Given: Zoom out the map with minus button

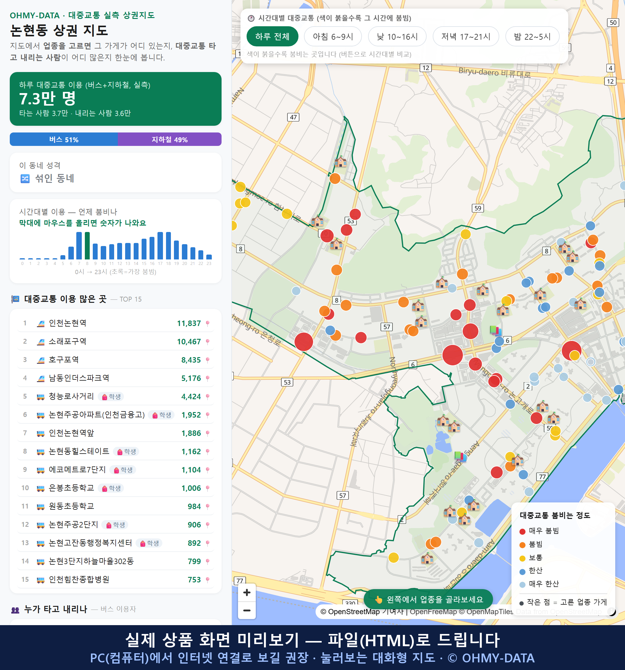Looking at the screenshot, I should (247, 610).
